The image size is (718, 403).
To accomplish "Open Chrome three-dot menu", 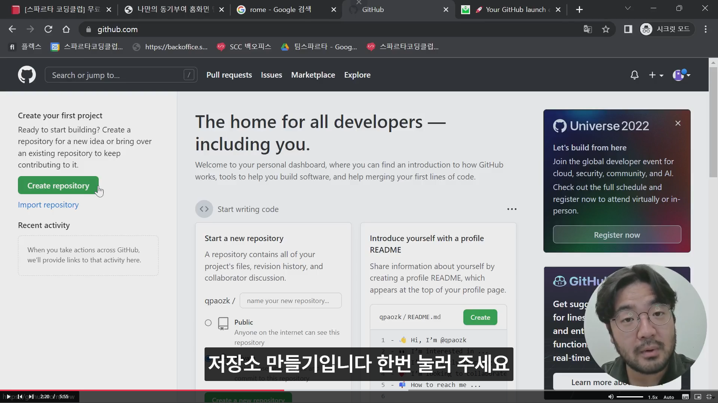I will pyautogui.click(x=706, y=29).
